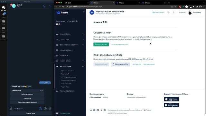Open the three-dot menu in Telegram chat header
The width and height of the screenshot is (206, 116).
pos(50,6)
